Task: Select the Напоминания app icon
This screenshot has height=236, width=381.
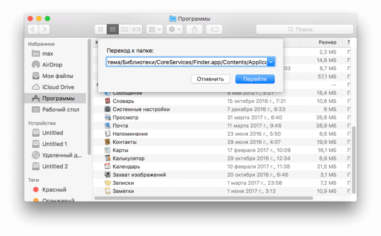Action: click(107, 134)
